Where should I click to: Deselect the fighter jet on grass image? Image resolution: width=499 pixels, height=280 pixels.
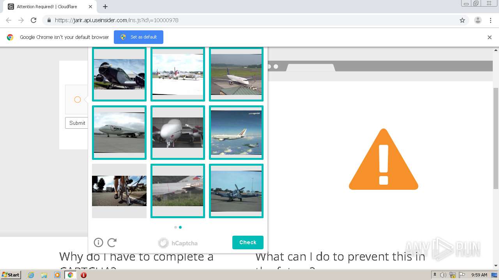pyautogui.click(x=178, y=191)
